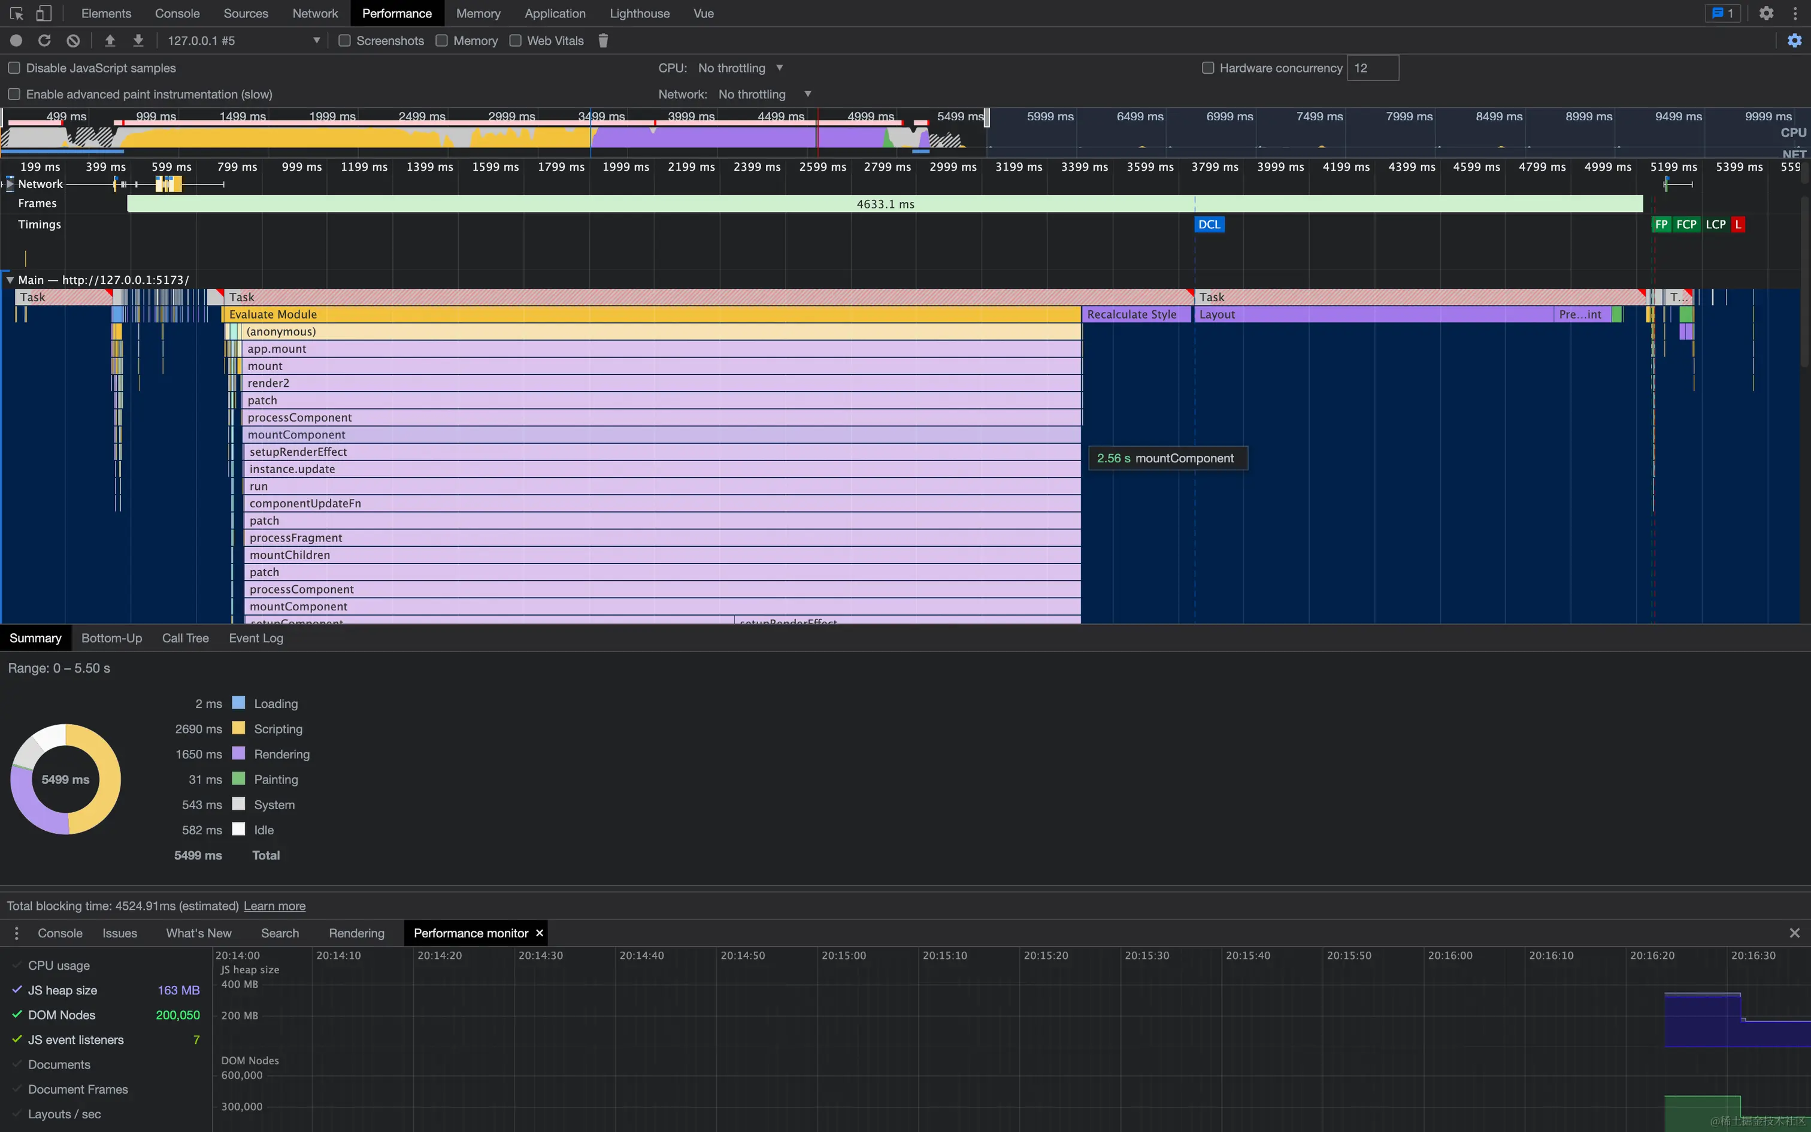Click the Learn more link
Image resolution: width=1811 pixels, height=1132 pixels.
pos(275,906)
